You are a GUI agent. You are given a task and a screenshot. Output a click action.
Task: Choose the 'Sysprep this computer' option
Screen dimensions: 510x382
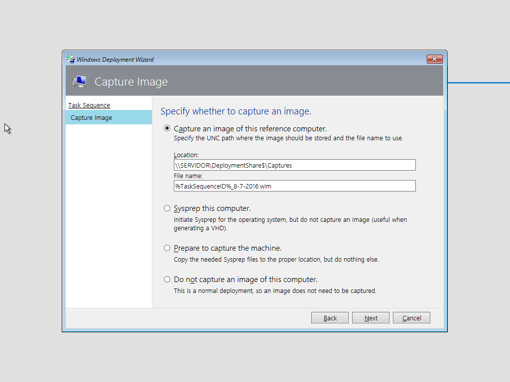point(167,208)
